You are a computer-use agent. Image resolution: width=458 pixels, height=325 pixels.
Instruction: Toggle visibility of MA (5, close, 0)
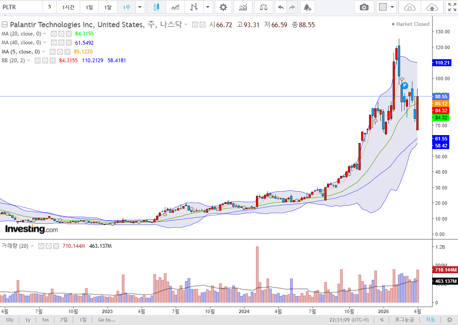pyautogui.click(x=53, y=52)
